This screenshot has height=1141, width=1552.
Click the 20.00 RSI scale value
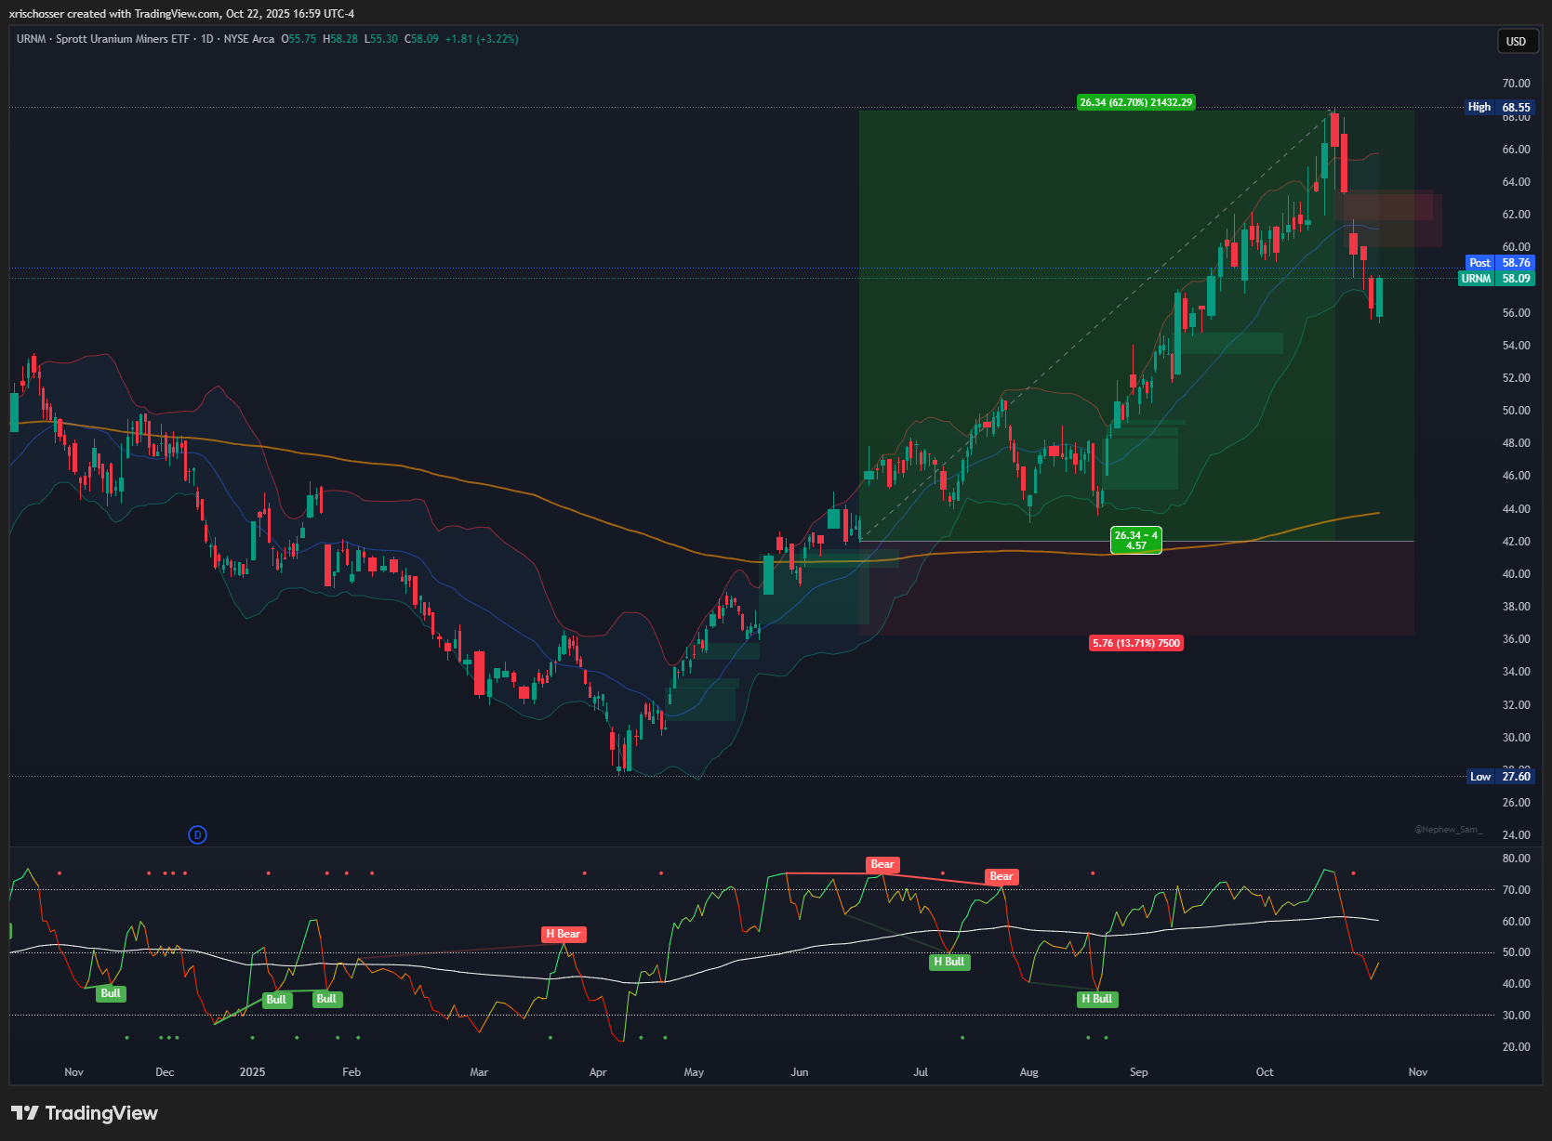pyautogui.click(x=1516, y=1047)
